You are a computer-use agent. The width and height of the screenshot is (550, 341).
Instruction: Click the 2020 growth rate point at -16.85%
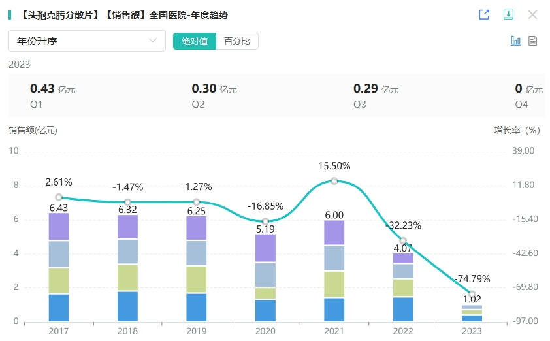tap(265, 221)
